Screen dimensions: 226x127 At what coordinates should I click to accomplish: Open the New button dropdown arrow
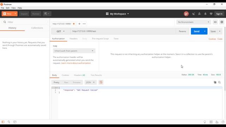coord(15,14)
